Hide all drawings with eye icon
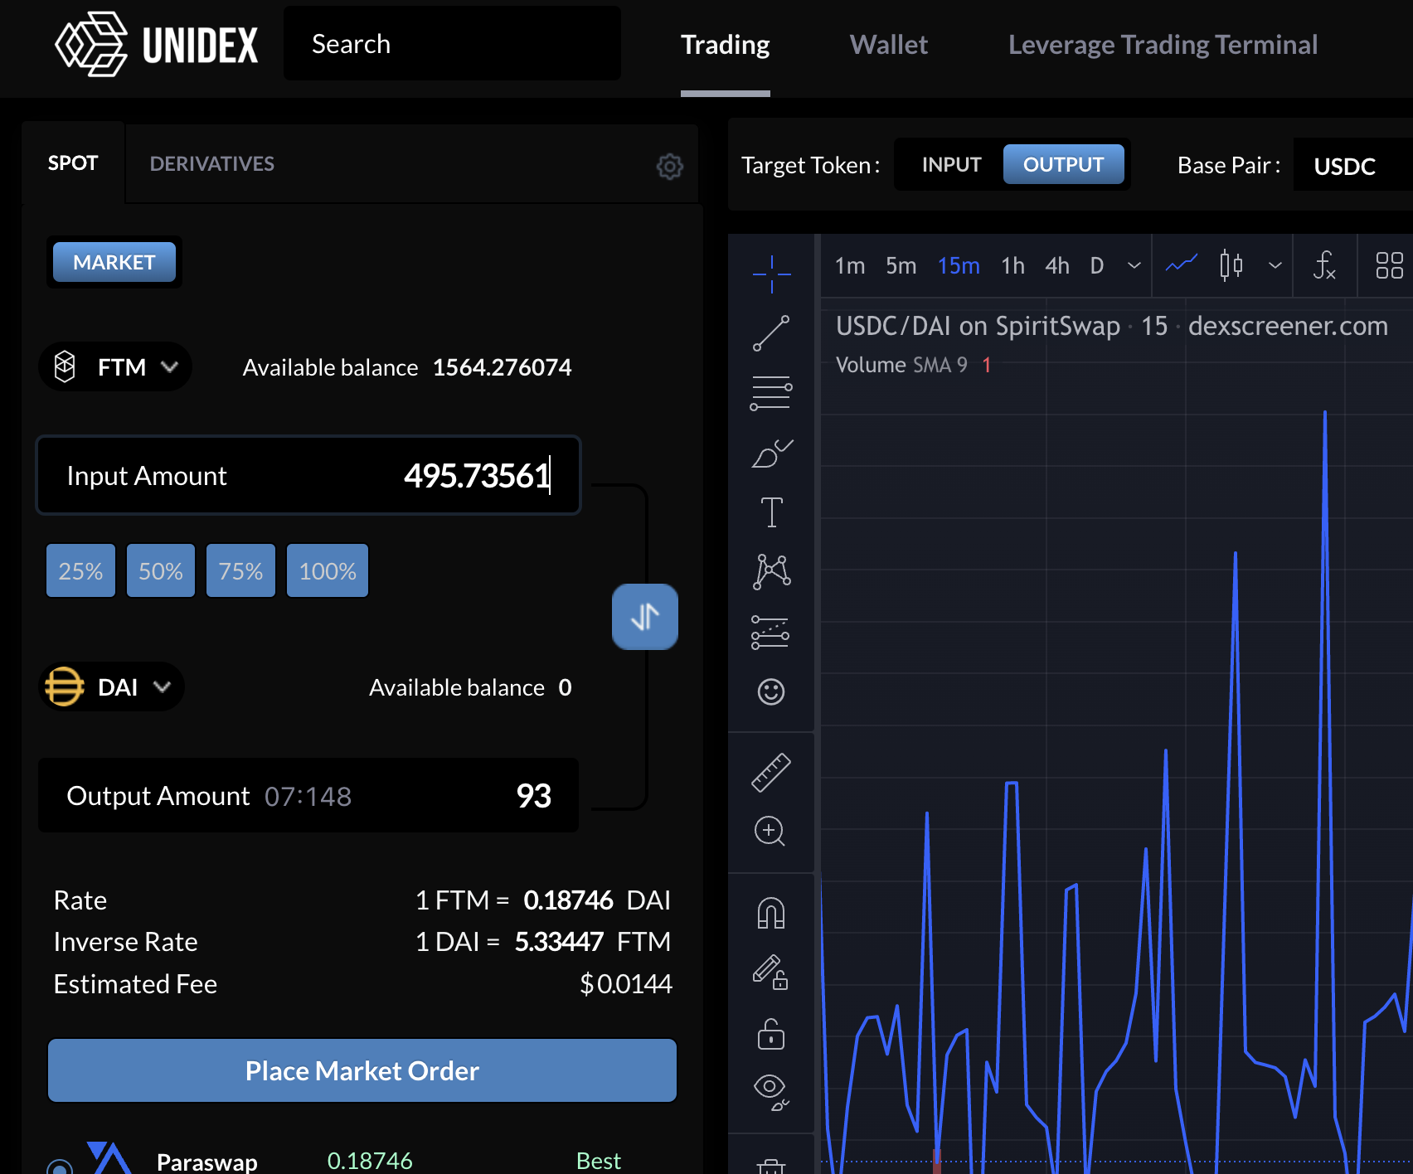This screenshot has width=1413, height=1174. (771, 1092)
